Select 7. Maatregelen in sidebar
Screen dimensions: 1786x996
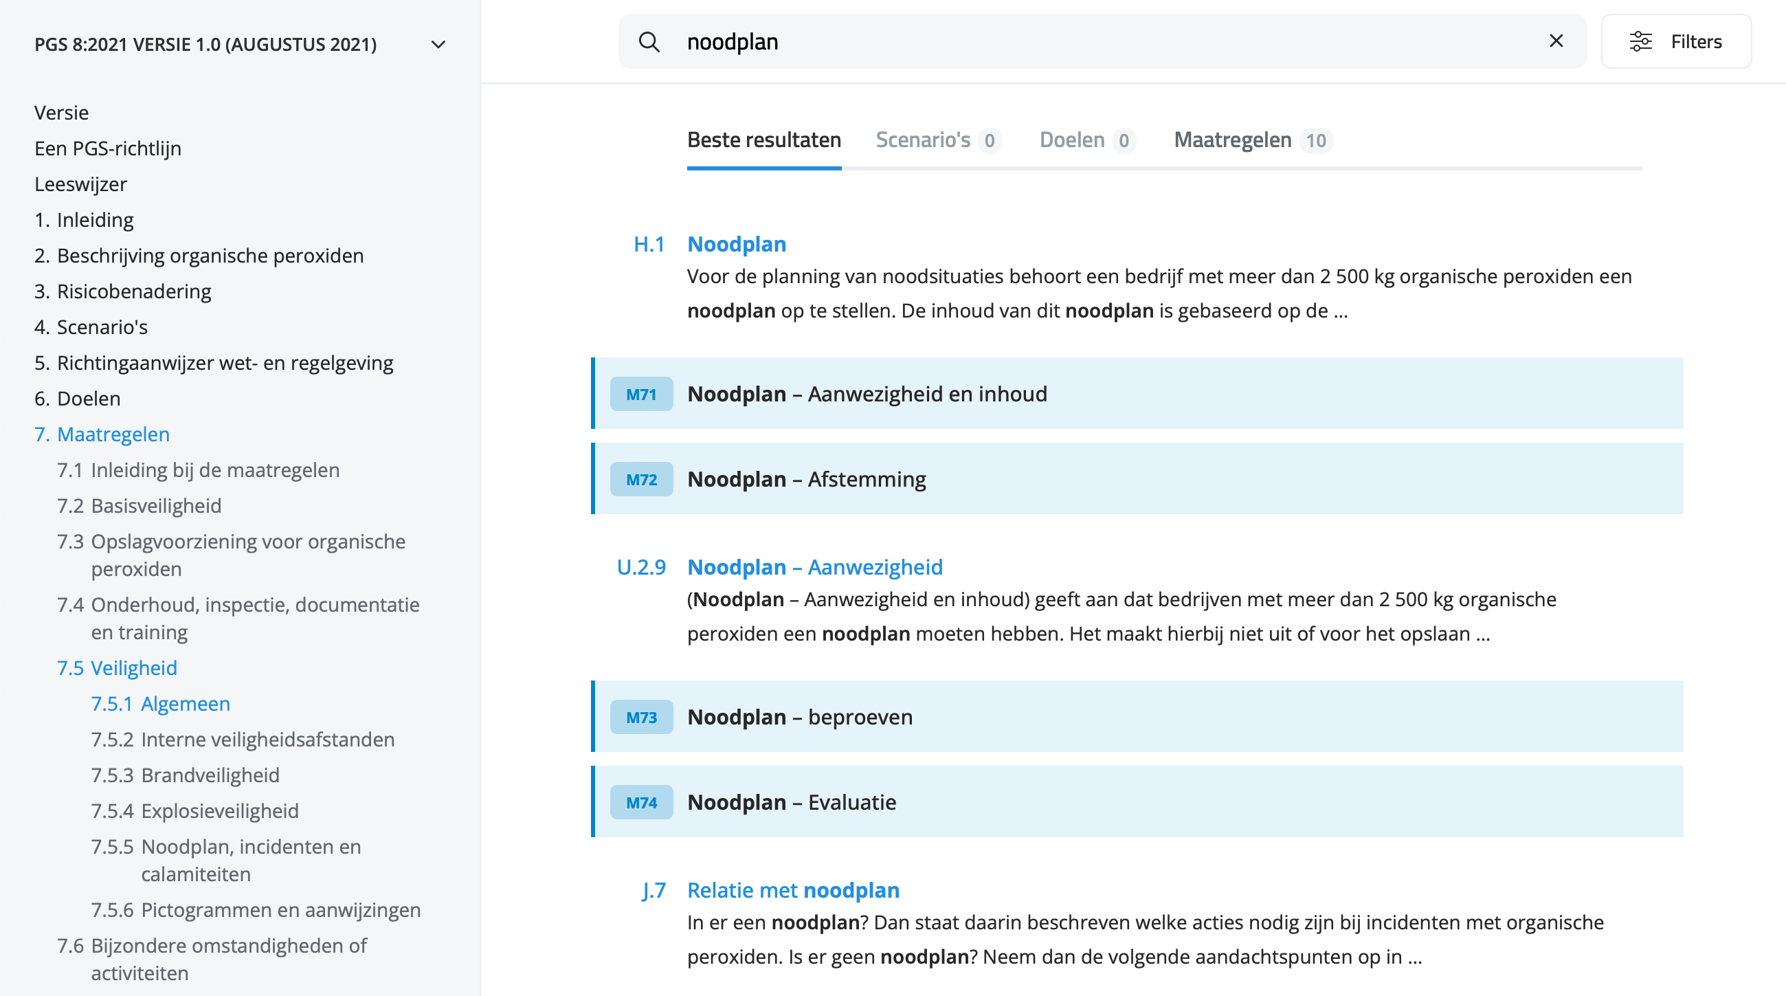[x=102, y=434]
